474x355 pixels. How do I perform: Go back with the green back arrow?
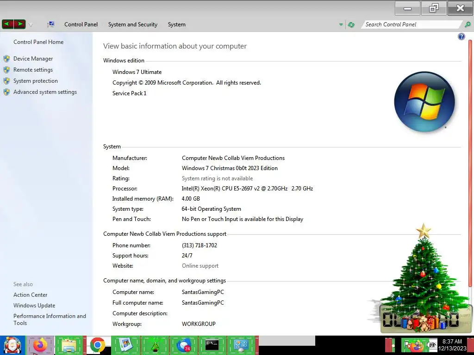[8, 24]
